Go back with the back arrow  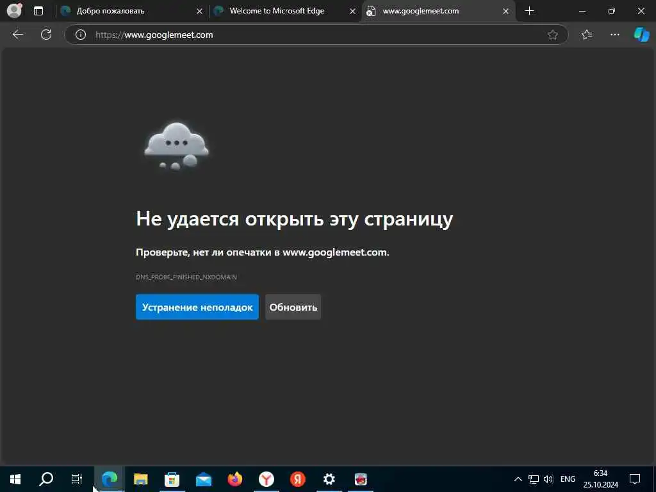click(17, 35)
